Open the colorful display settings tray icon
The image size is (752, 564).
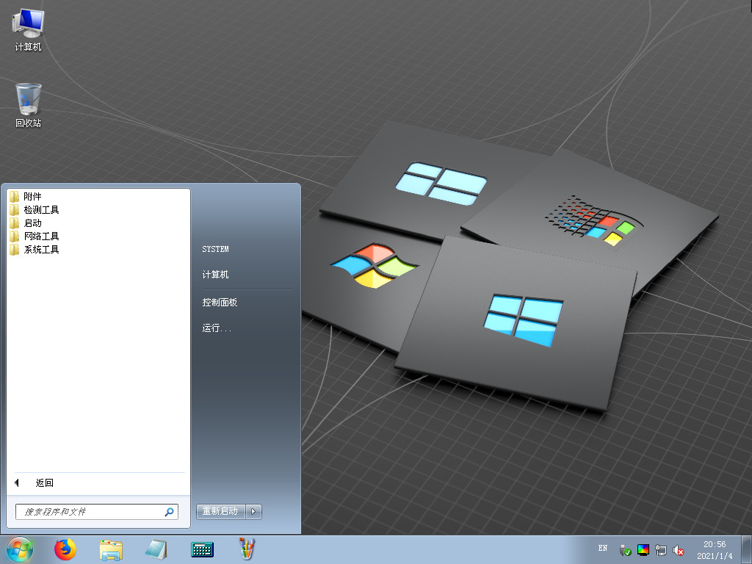pyautogui.click(x=643, y=549)
